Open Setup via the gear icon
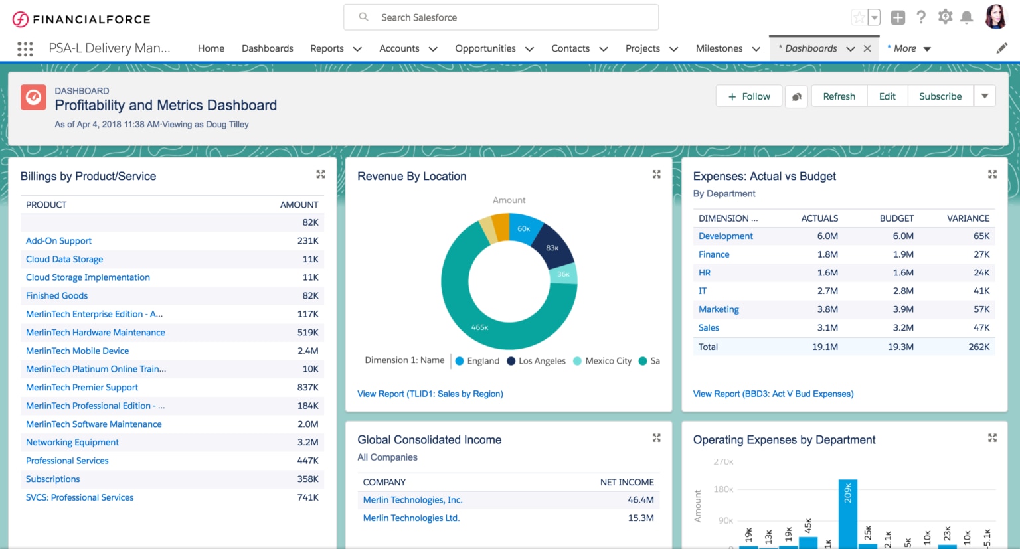Viewport: 1020px width, 549px height. 944,17
